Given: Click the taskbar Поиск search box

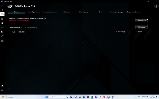Looking at the screenshot, I should [59, 97].
